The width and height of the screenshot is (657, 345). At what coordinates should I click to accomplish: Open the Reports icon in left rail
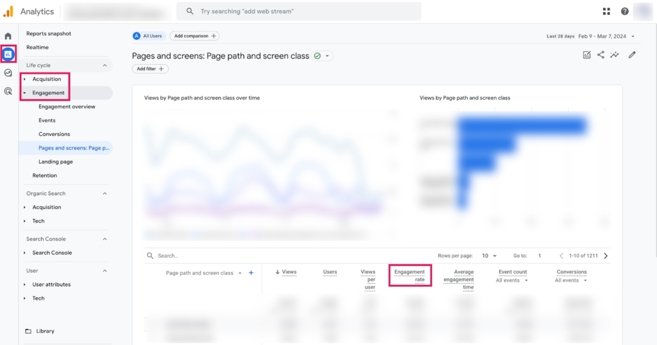click(x=8, y=55)
